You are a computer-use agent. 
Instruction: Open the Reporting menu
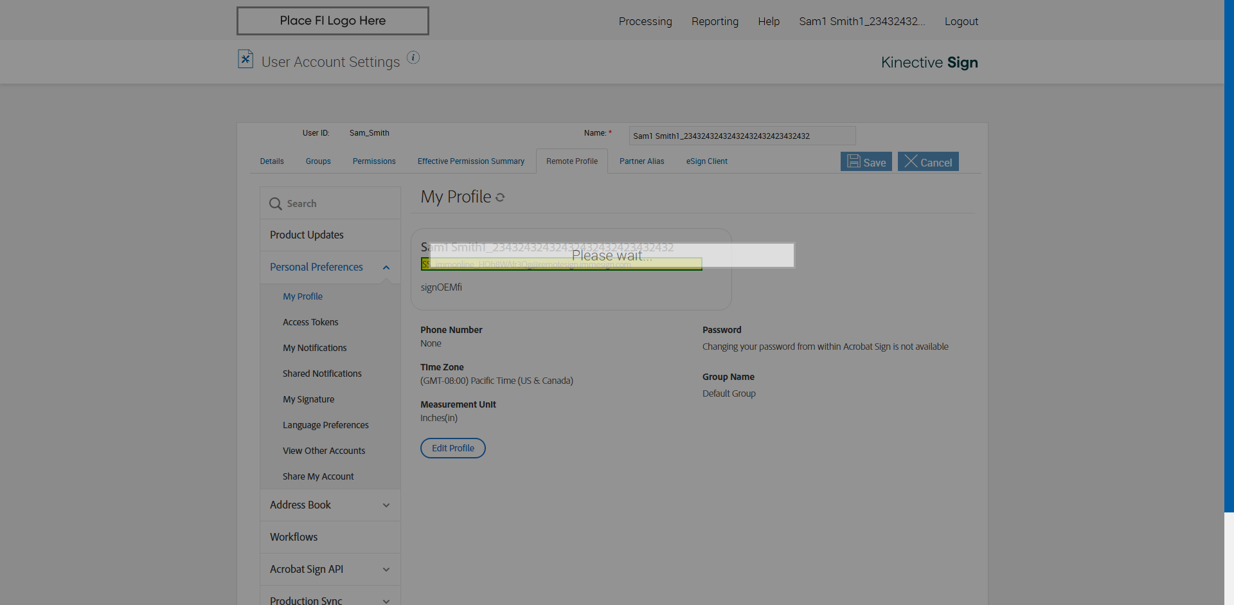715,21
